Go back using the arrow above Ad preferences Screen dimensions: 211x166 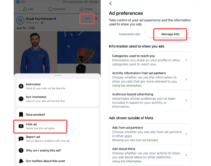tap(111, 3)
